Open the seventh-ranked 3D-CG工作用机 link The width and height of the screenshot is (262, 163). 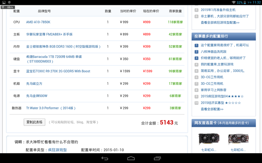(x=212, y=84)
